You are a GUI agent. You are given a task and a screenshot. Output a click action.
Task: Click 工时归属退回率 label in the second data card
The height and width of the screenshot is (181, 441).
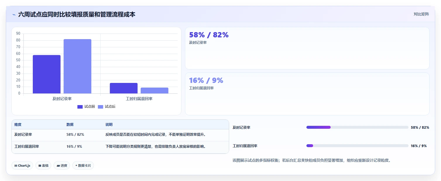[x=201, y=88]
